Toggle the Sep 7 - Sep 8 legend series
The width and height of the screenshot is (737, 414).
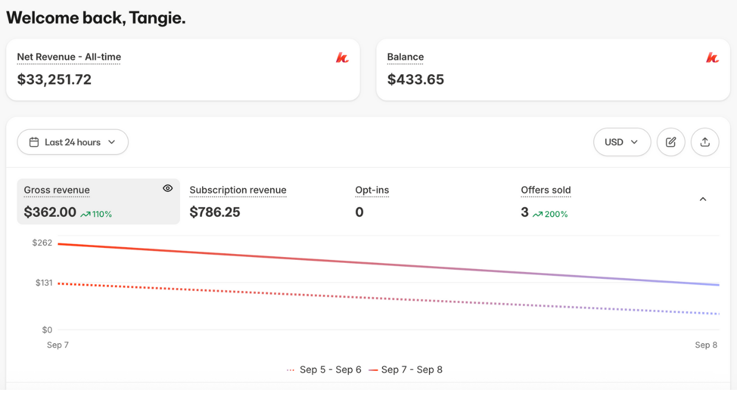tap(405, 370)
